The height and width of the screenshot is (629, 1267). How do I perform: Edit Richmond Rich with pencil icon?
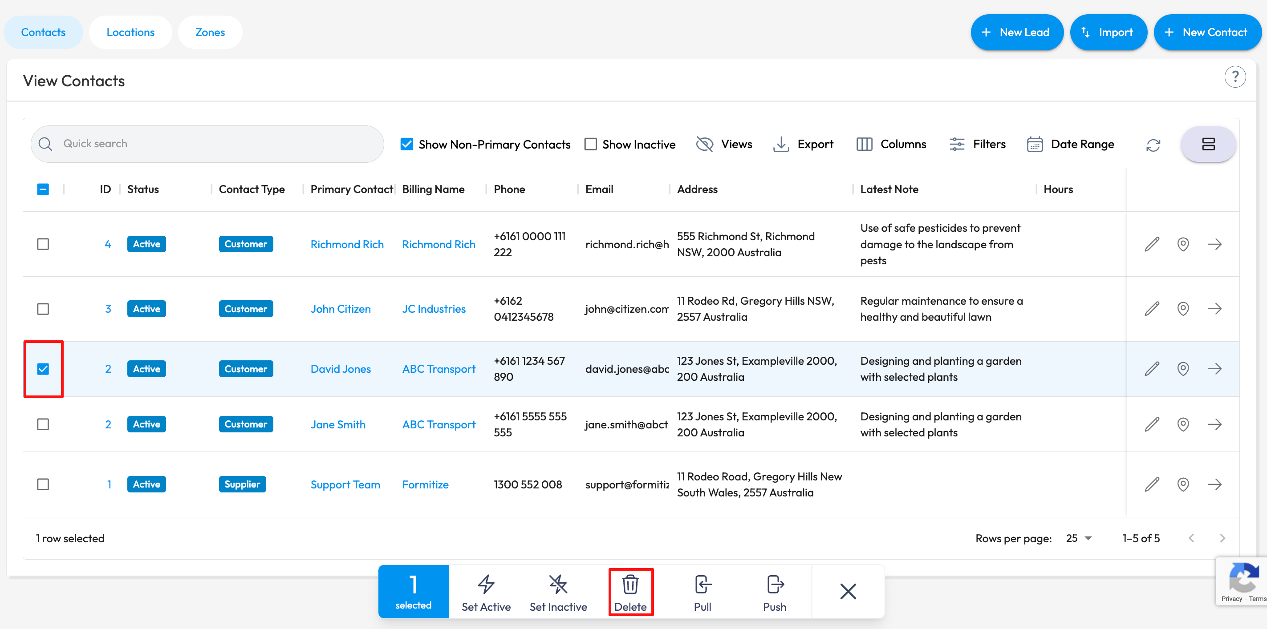(x=1151, y=244)
